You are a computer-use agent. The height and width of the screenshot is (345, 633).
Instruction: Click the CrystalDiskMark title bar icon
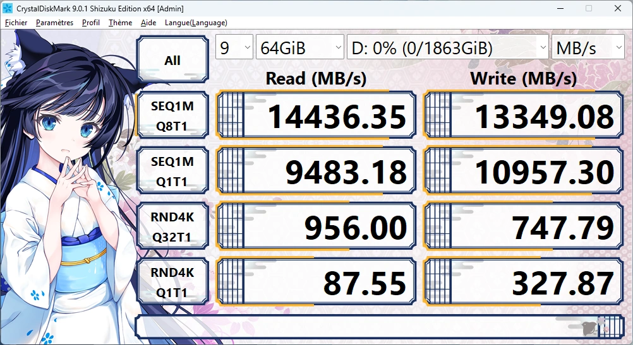tap(8, 8)
